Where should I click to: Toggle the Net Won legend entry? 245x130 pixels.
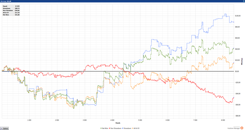tap(104, 128)
